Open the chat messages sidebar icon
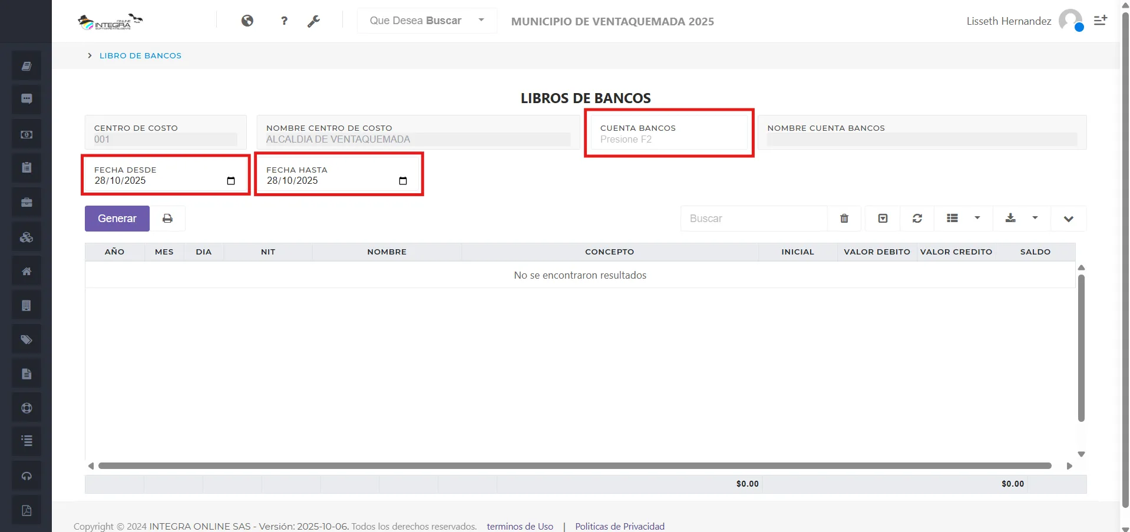Image resolution: width=1130 pixels, height=532 pixels. click(x=26, y=99)
